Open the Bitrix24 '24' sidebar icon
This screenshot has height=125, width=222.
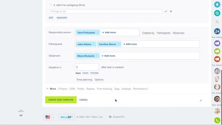pos(217,31)
